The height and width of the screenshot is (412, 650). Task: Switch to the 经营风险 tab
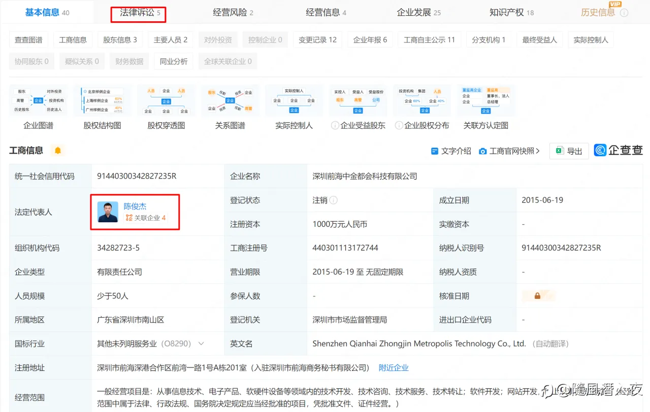(x=233, y=12)
